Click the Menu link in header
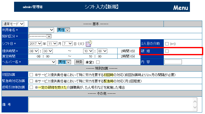The image size is (205, 114). click(180, 8)
